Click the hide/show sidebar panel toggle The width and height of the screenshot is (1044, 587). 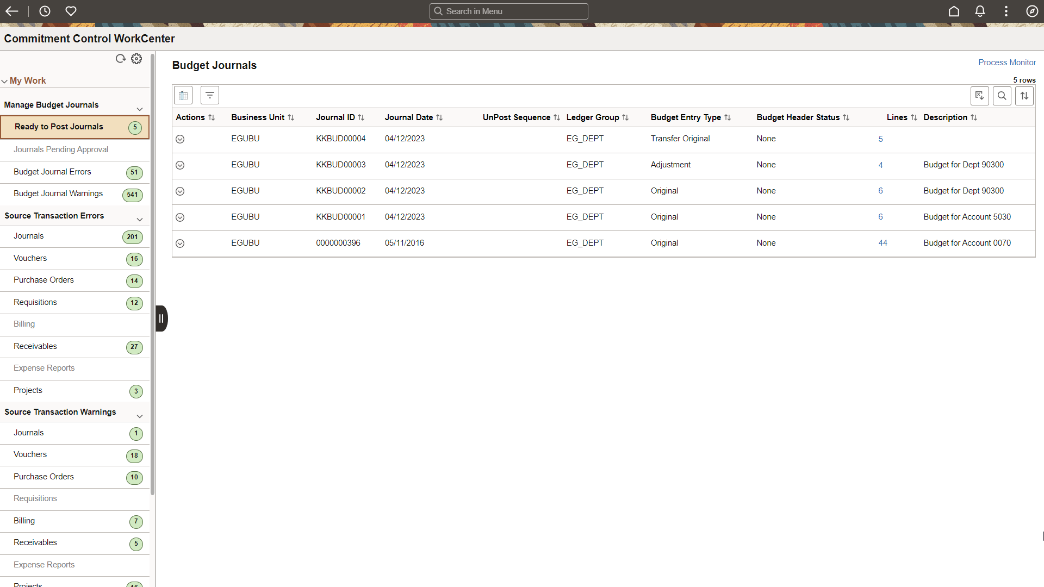pyautogui.click(x=159, y=318)
